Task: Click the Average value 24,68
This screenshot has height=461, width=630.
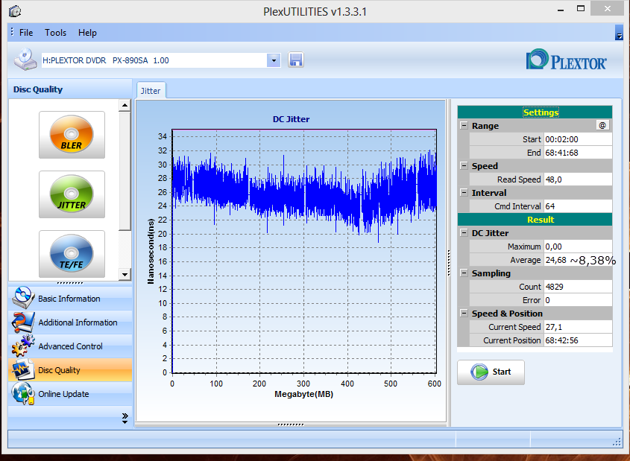Action: point(555,260)
